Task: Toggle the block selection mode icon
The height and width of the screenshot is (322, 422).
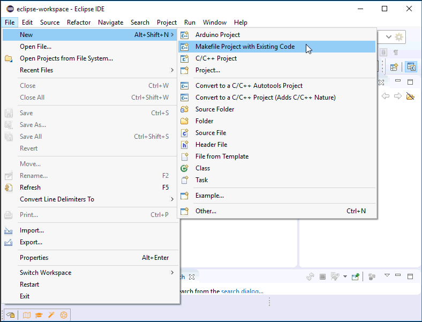Action: (x=383, y=53)
